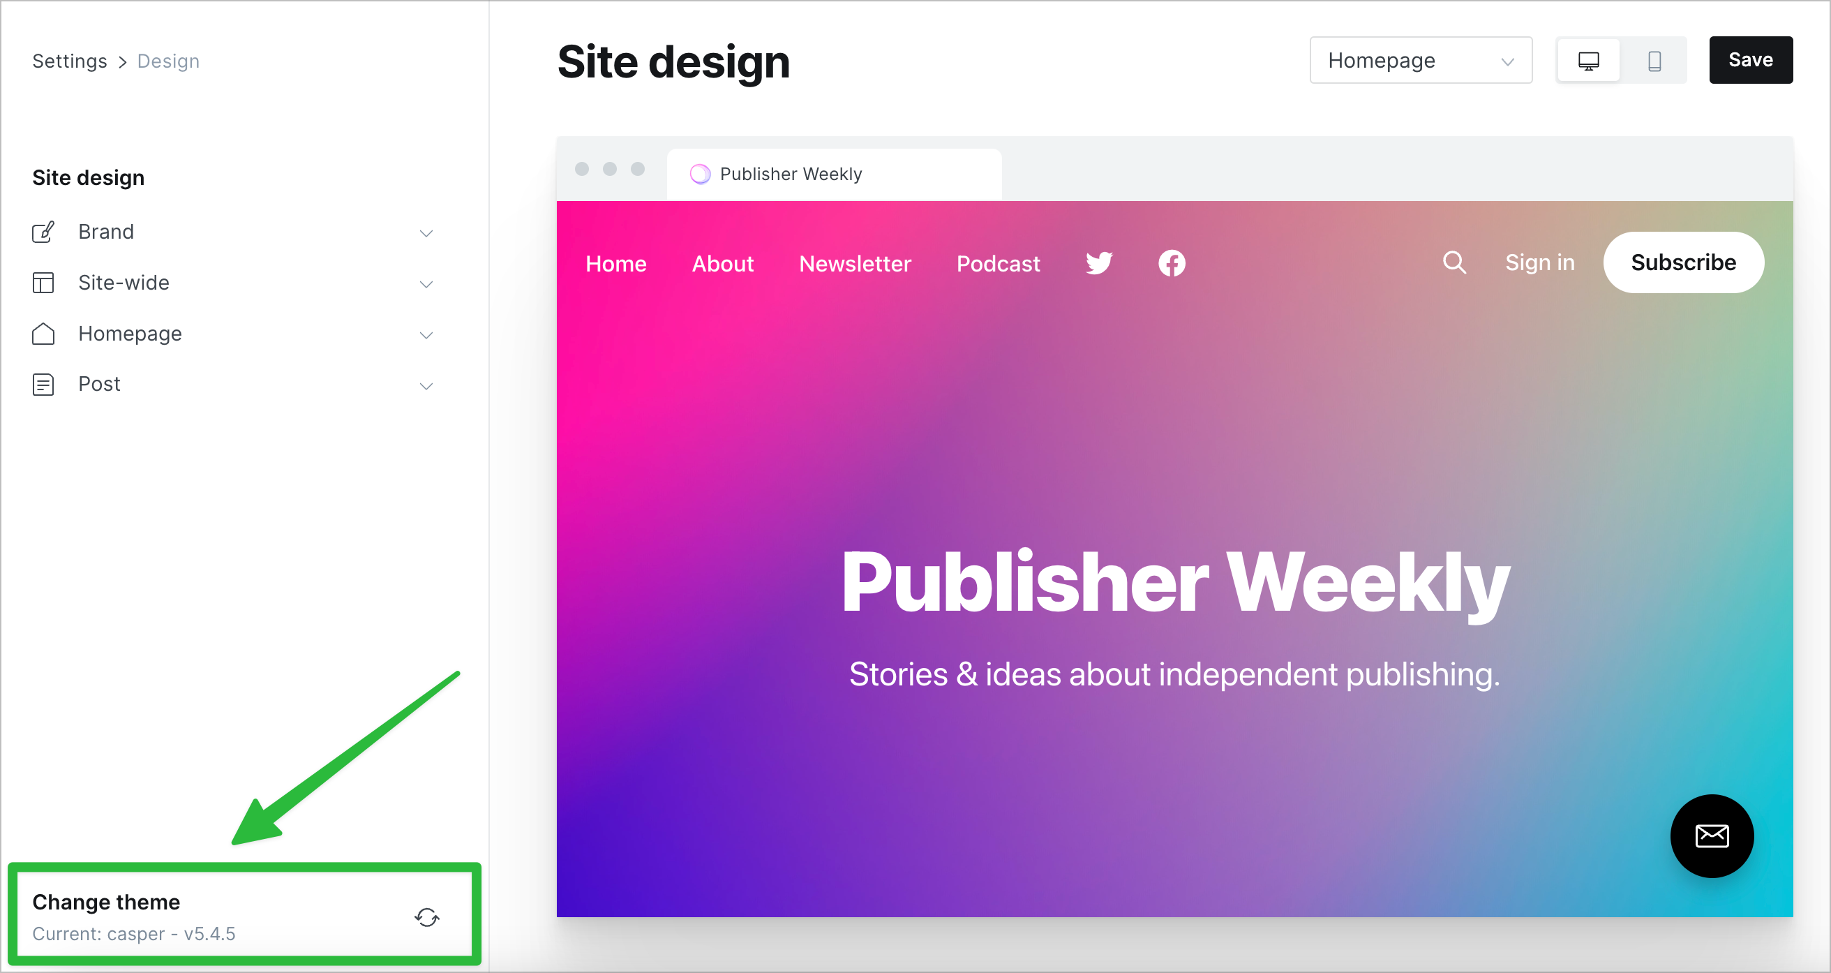Viewport: 1831px width, 973px height.
Task: Select the Newsletter menu item in preview
Action: click(855, 264)
